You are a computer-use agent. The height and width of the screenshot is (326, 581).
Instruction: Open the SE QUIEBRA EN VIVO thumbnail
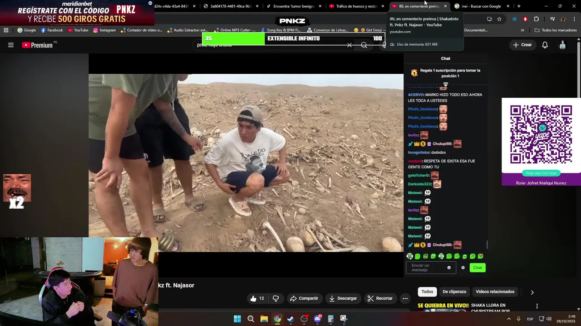coord(443,307)
